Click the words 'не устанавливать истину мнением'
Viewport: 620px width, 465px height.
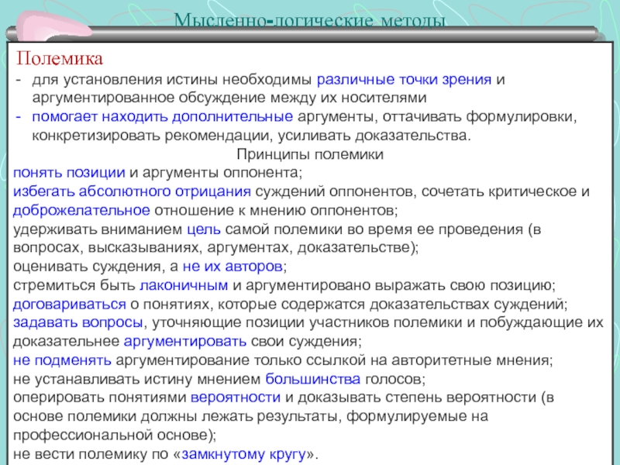point(137,379)
